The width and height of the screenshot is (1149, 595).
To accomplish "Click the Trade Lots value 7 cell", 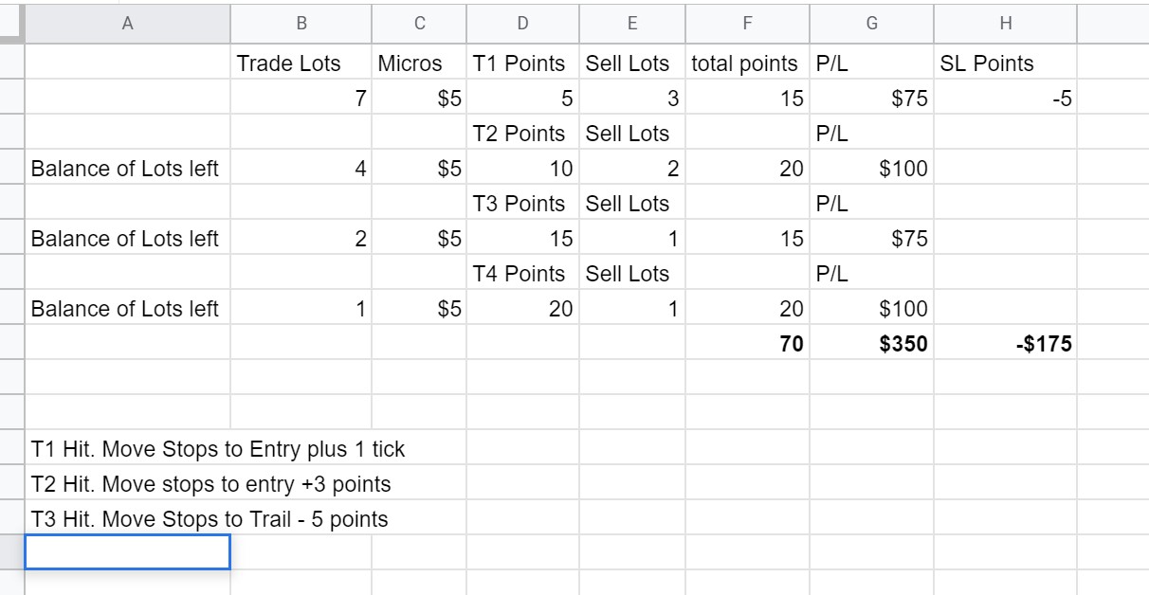I will click(x=301, y=99).
